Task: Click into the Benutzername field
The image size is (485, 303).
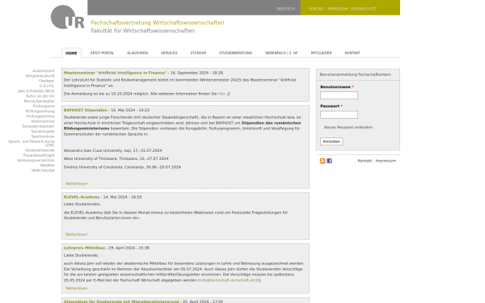Action: click(x=339, y=95)
